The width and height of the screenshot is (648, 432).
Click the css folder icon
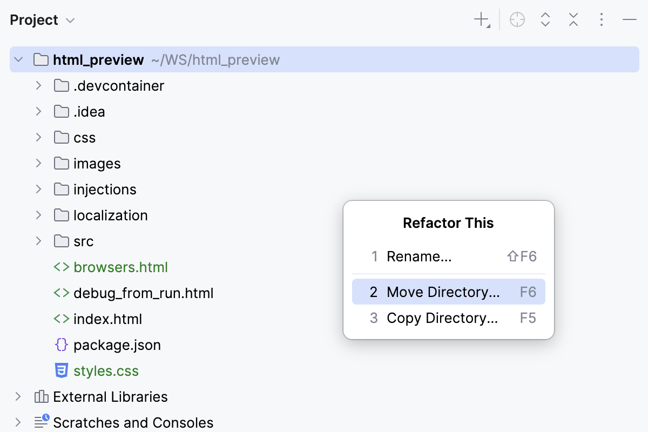click(62, 137)
